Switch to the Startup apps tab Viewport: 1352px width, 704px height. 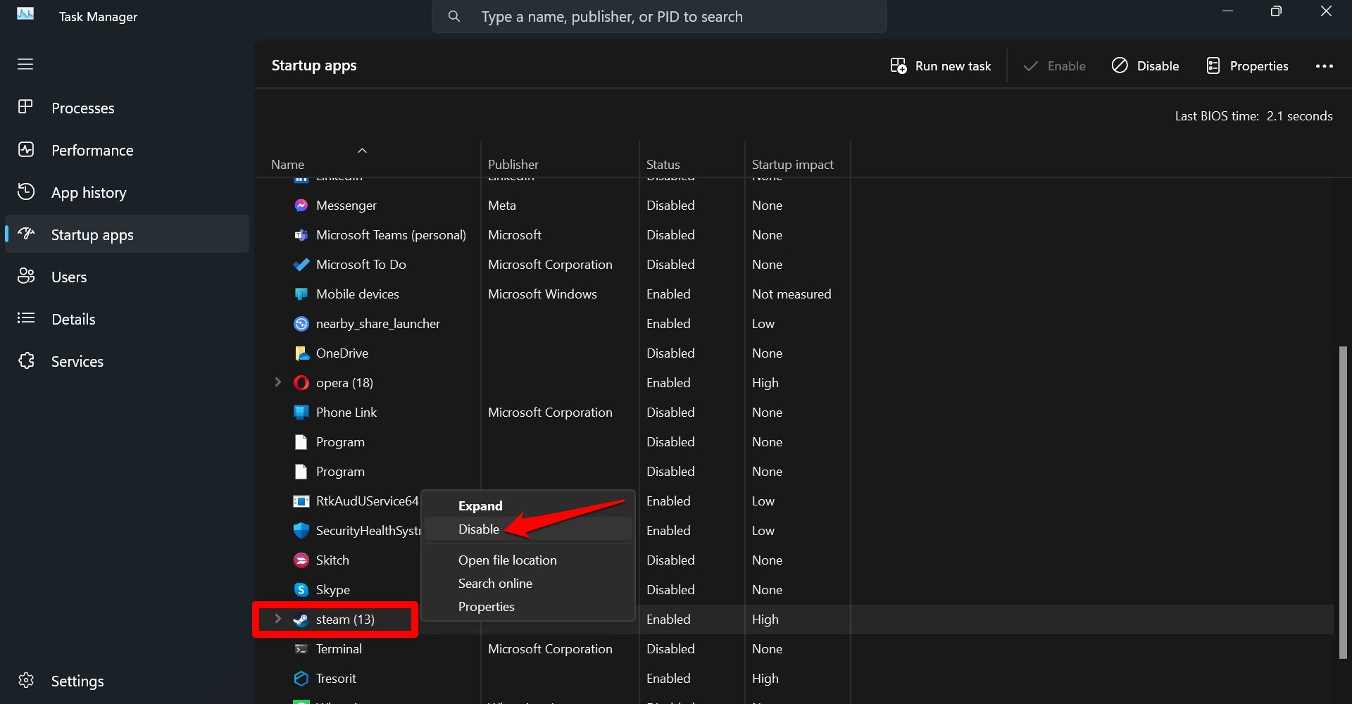(127, 234)
